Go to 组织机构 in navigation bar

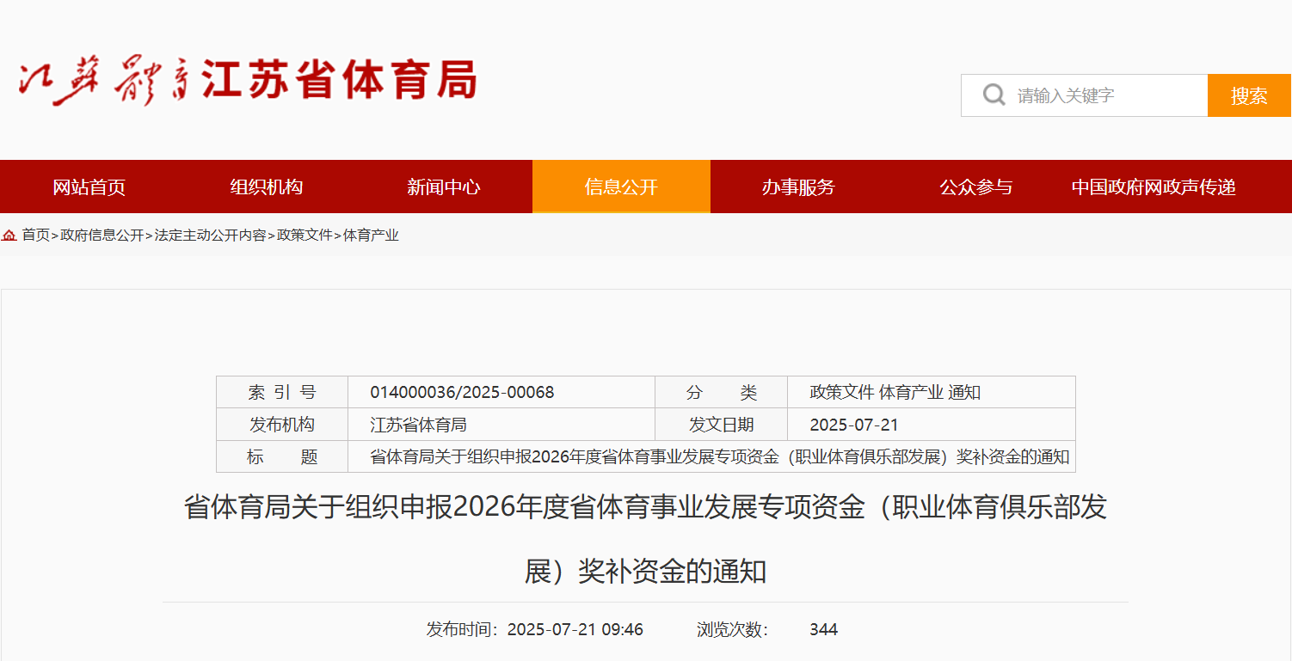pyautogui.click(x=267, y=187)
